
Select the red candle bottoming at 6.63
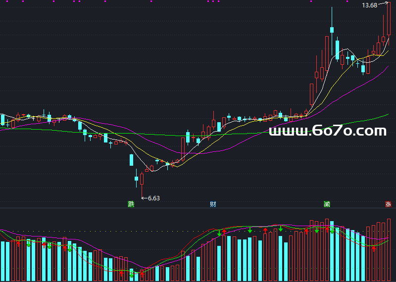click(x=142, y=185)
